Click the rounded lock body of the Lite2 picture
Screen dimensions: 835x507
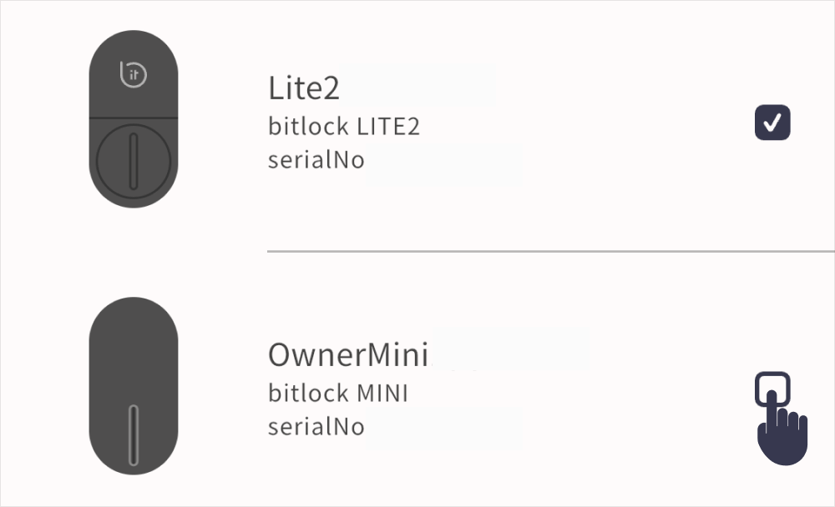point(134,117)
